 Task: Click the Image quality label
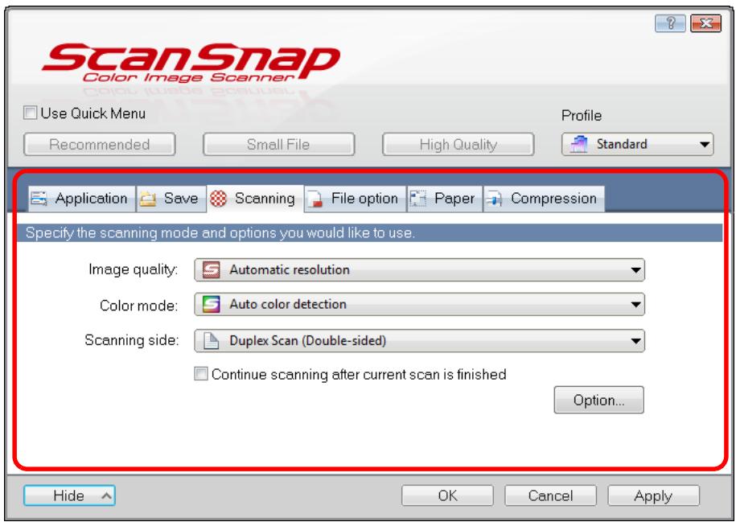(x=134, y=270)
